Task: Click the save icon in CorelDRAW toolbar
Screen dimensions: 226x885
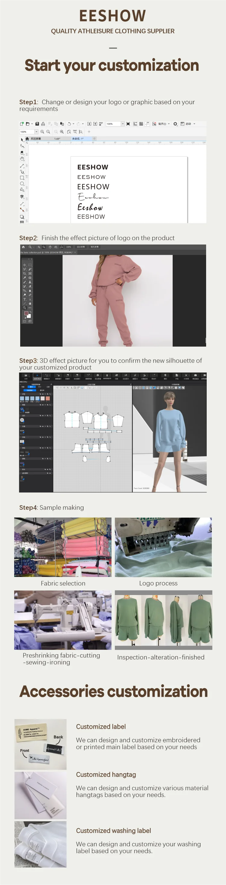Action: pos(37,124)
